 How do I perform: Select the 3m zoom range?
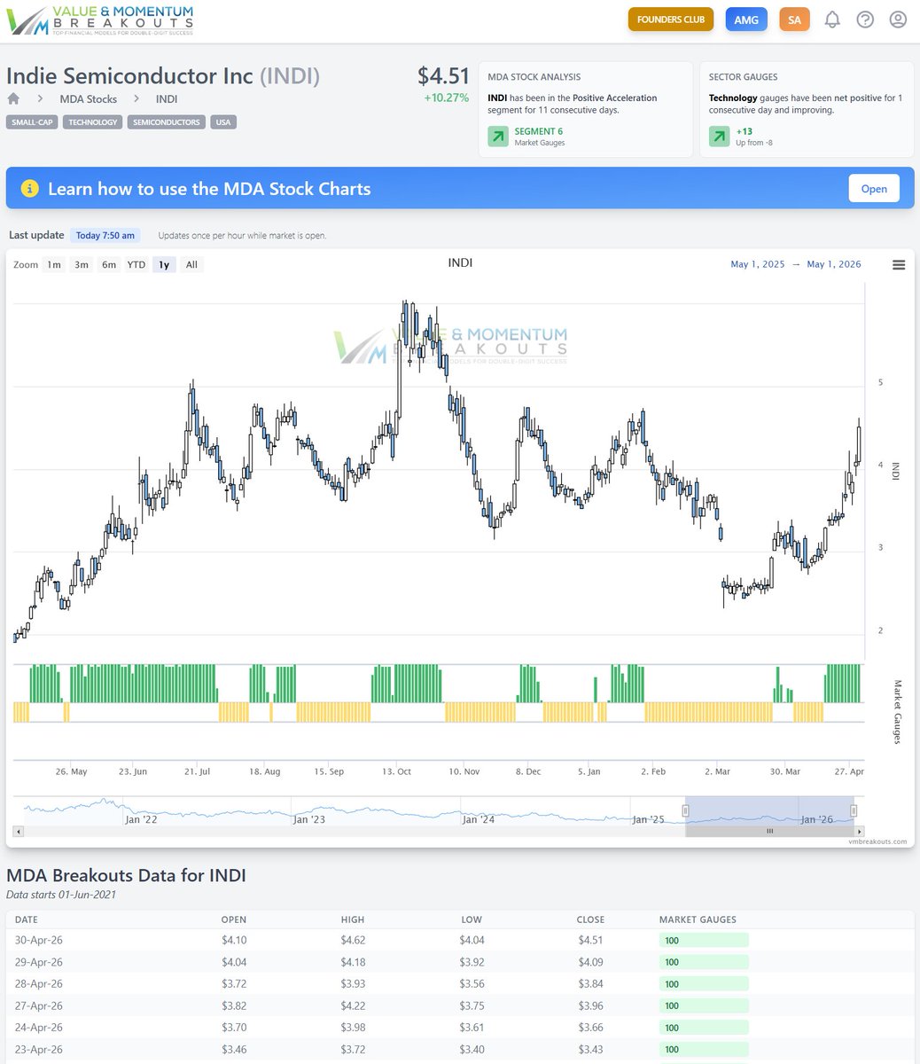(x=82, y=265)
